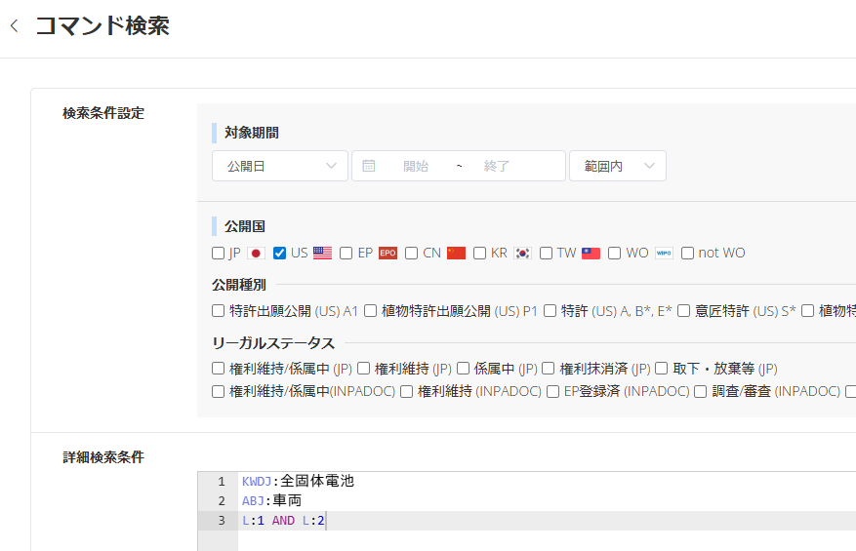Enable the WO country checkbox
The width and height of the screenshot is (856, 551).
coord(615,254)
